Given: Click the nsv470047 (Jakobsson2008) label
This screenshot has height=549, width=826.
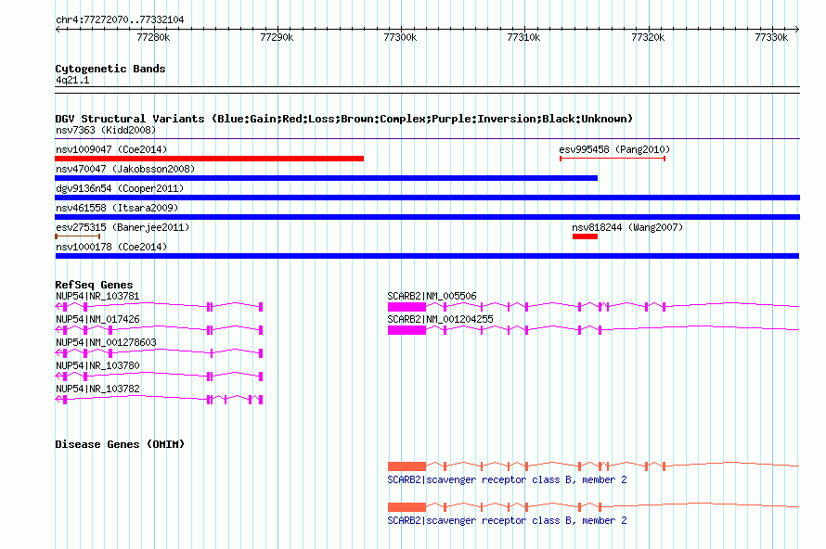Looking at the screenshot, I should 125,169.
